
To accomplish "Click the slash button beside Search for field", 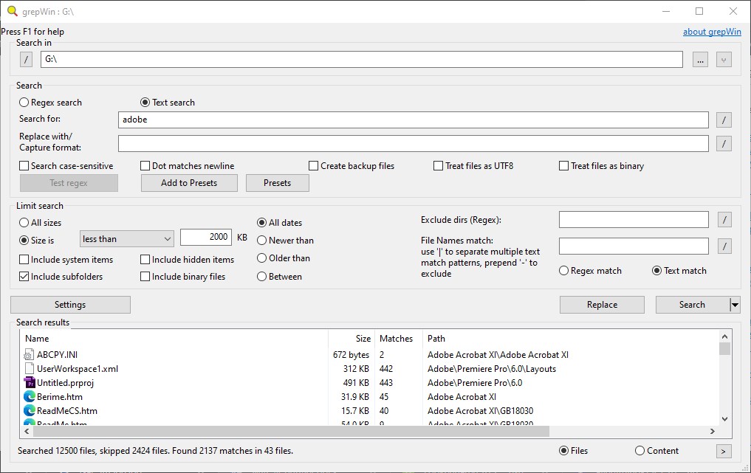I will (724, 120).
